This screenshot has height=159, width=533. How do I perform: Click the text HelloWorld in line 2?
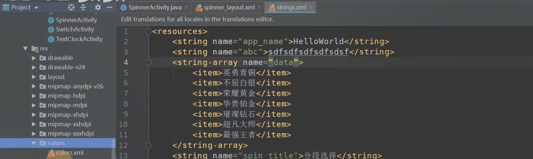(319, 42)
